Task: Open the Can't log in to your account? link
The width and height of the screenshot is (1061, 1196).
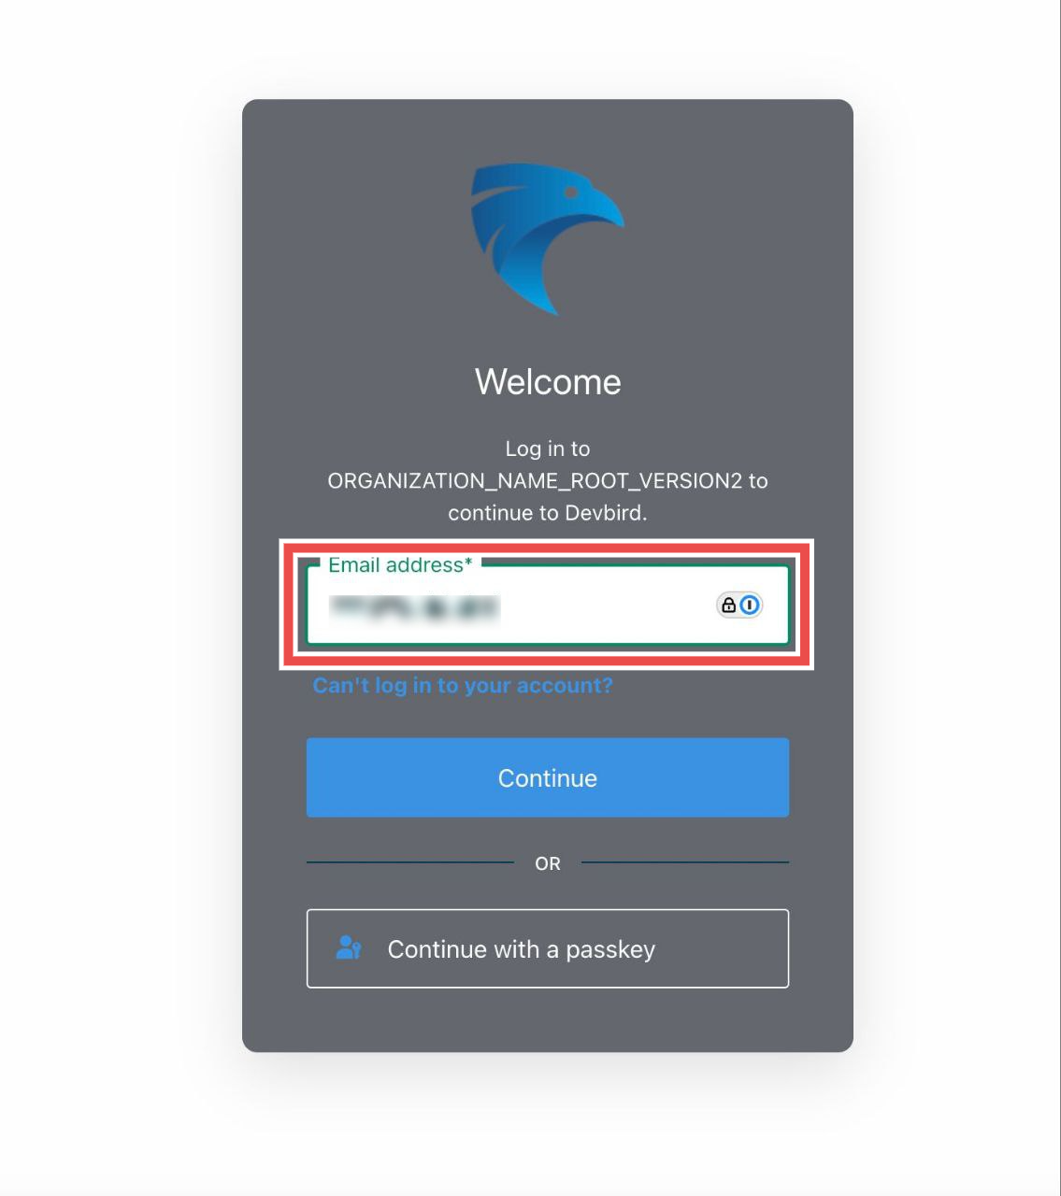Action: point(463,686)
